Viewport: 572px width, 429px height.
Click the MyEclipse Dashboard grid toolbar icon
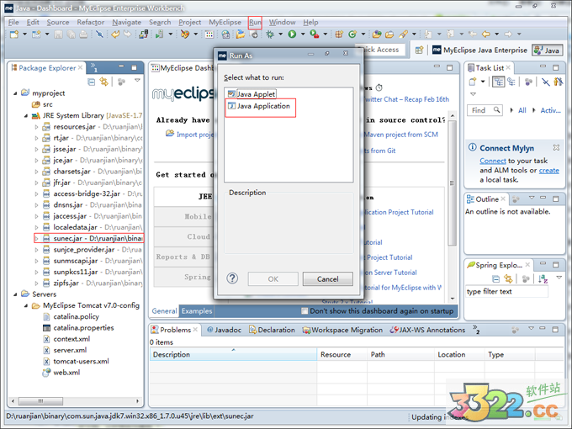(x=209, y=34)
